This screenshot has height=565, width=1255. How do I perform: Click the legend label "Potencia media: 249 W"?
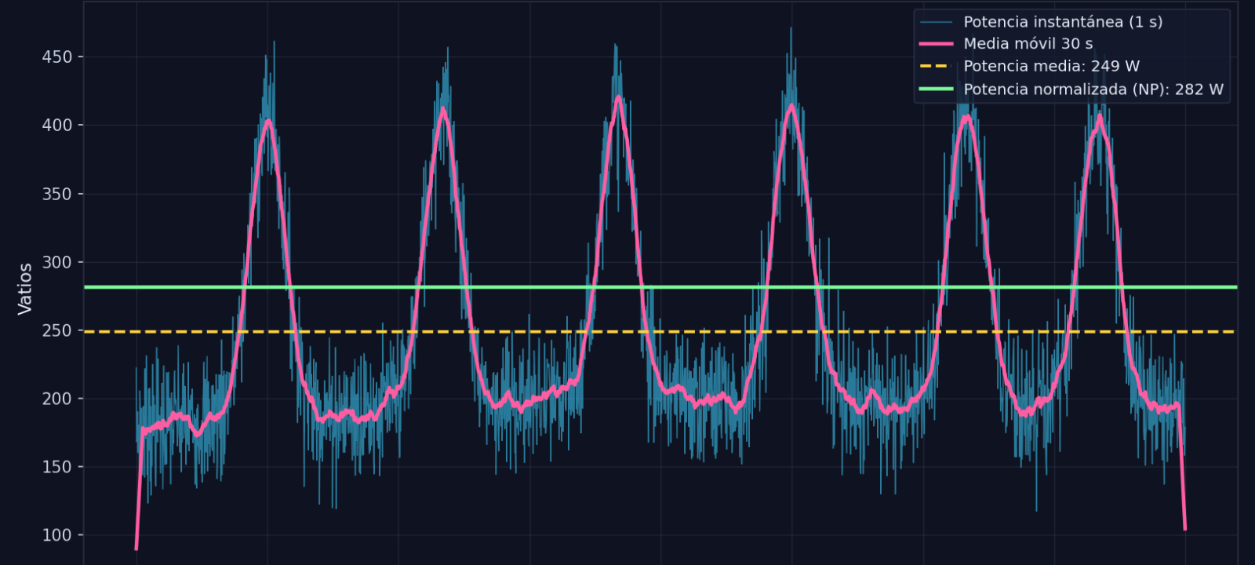coord(1051,67)
